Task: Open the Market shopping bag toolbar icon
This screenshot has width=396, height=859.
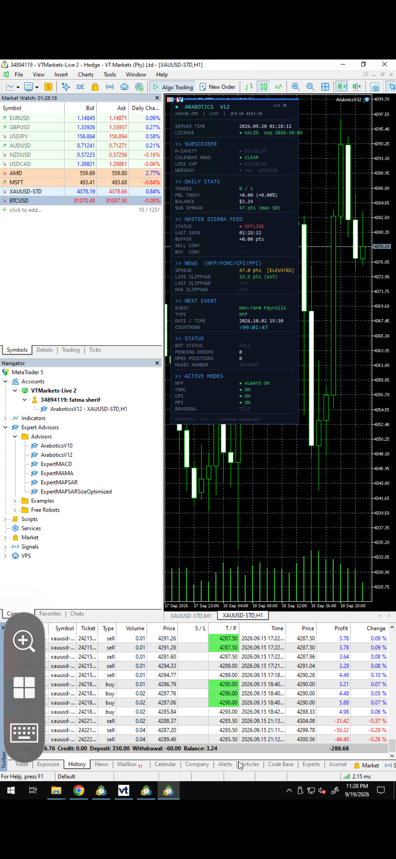Action: pyautogui.click(x=95, y=87)
